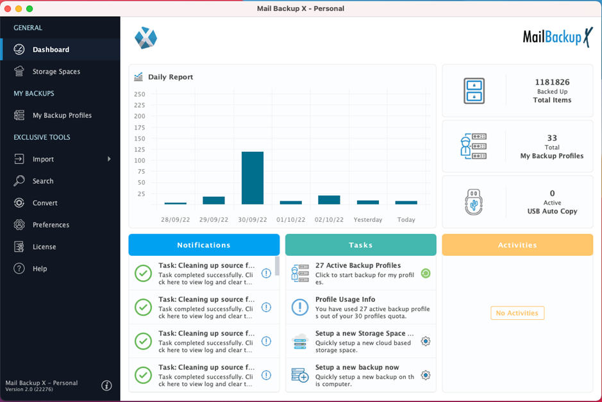The height and width of the screenshot is (402, 602).
Task: Click the 33 Total My Backup Profiles value
Action: [552, 138]
